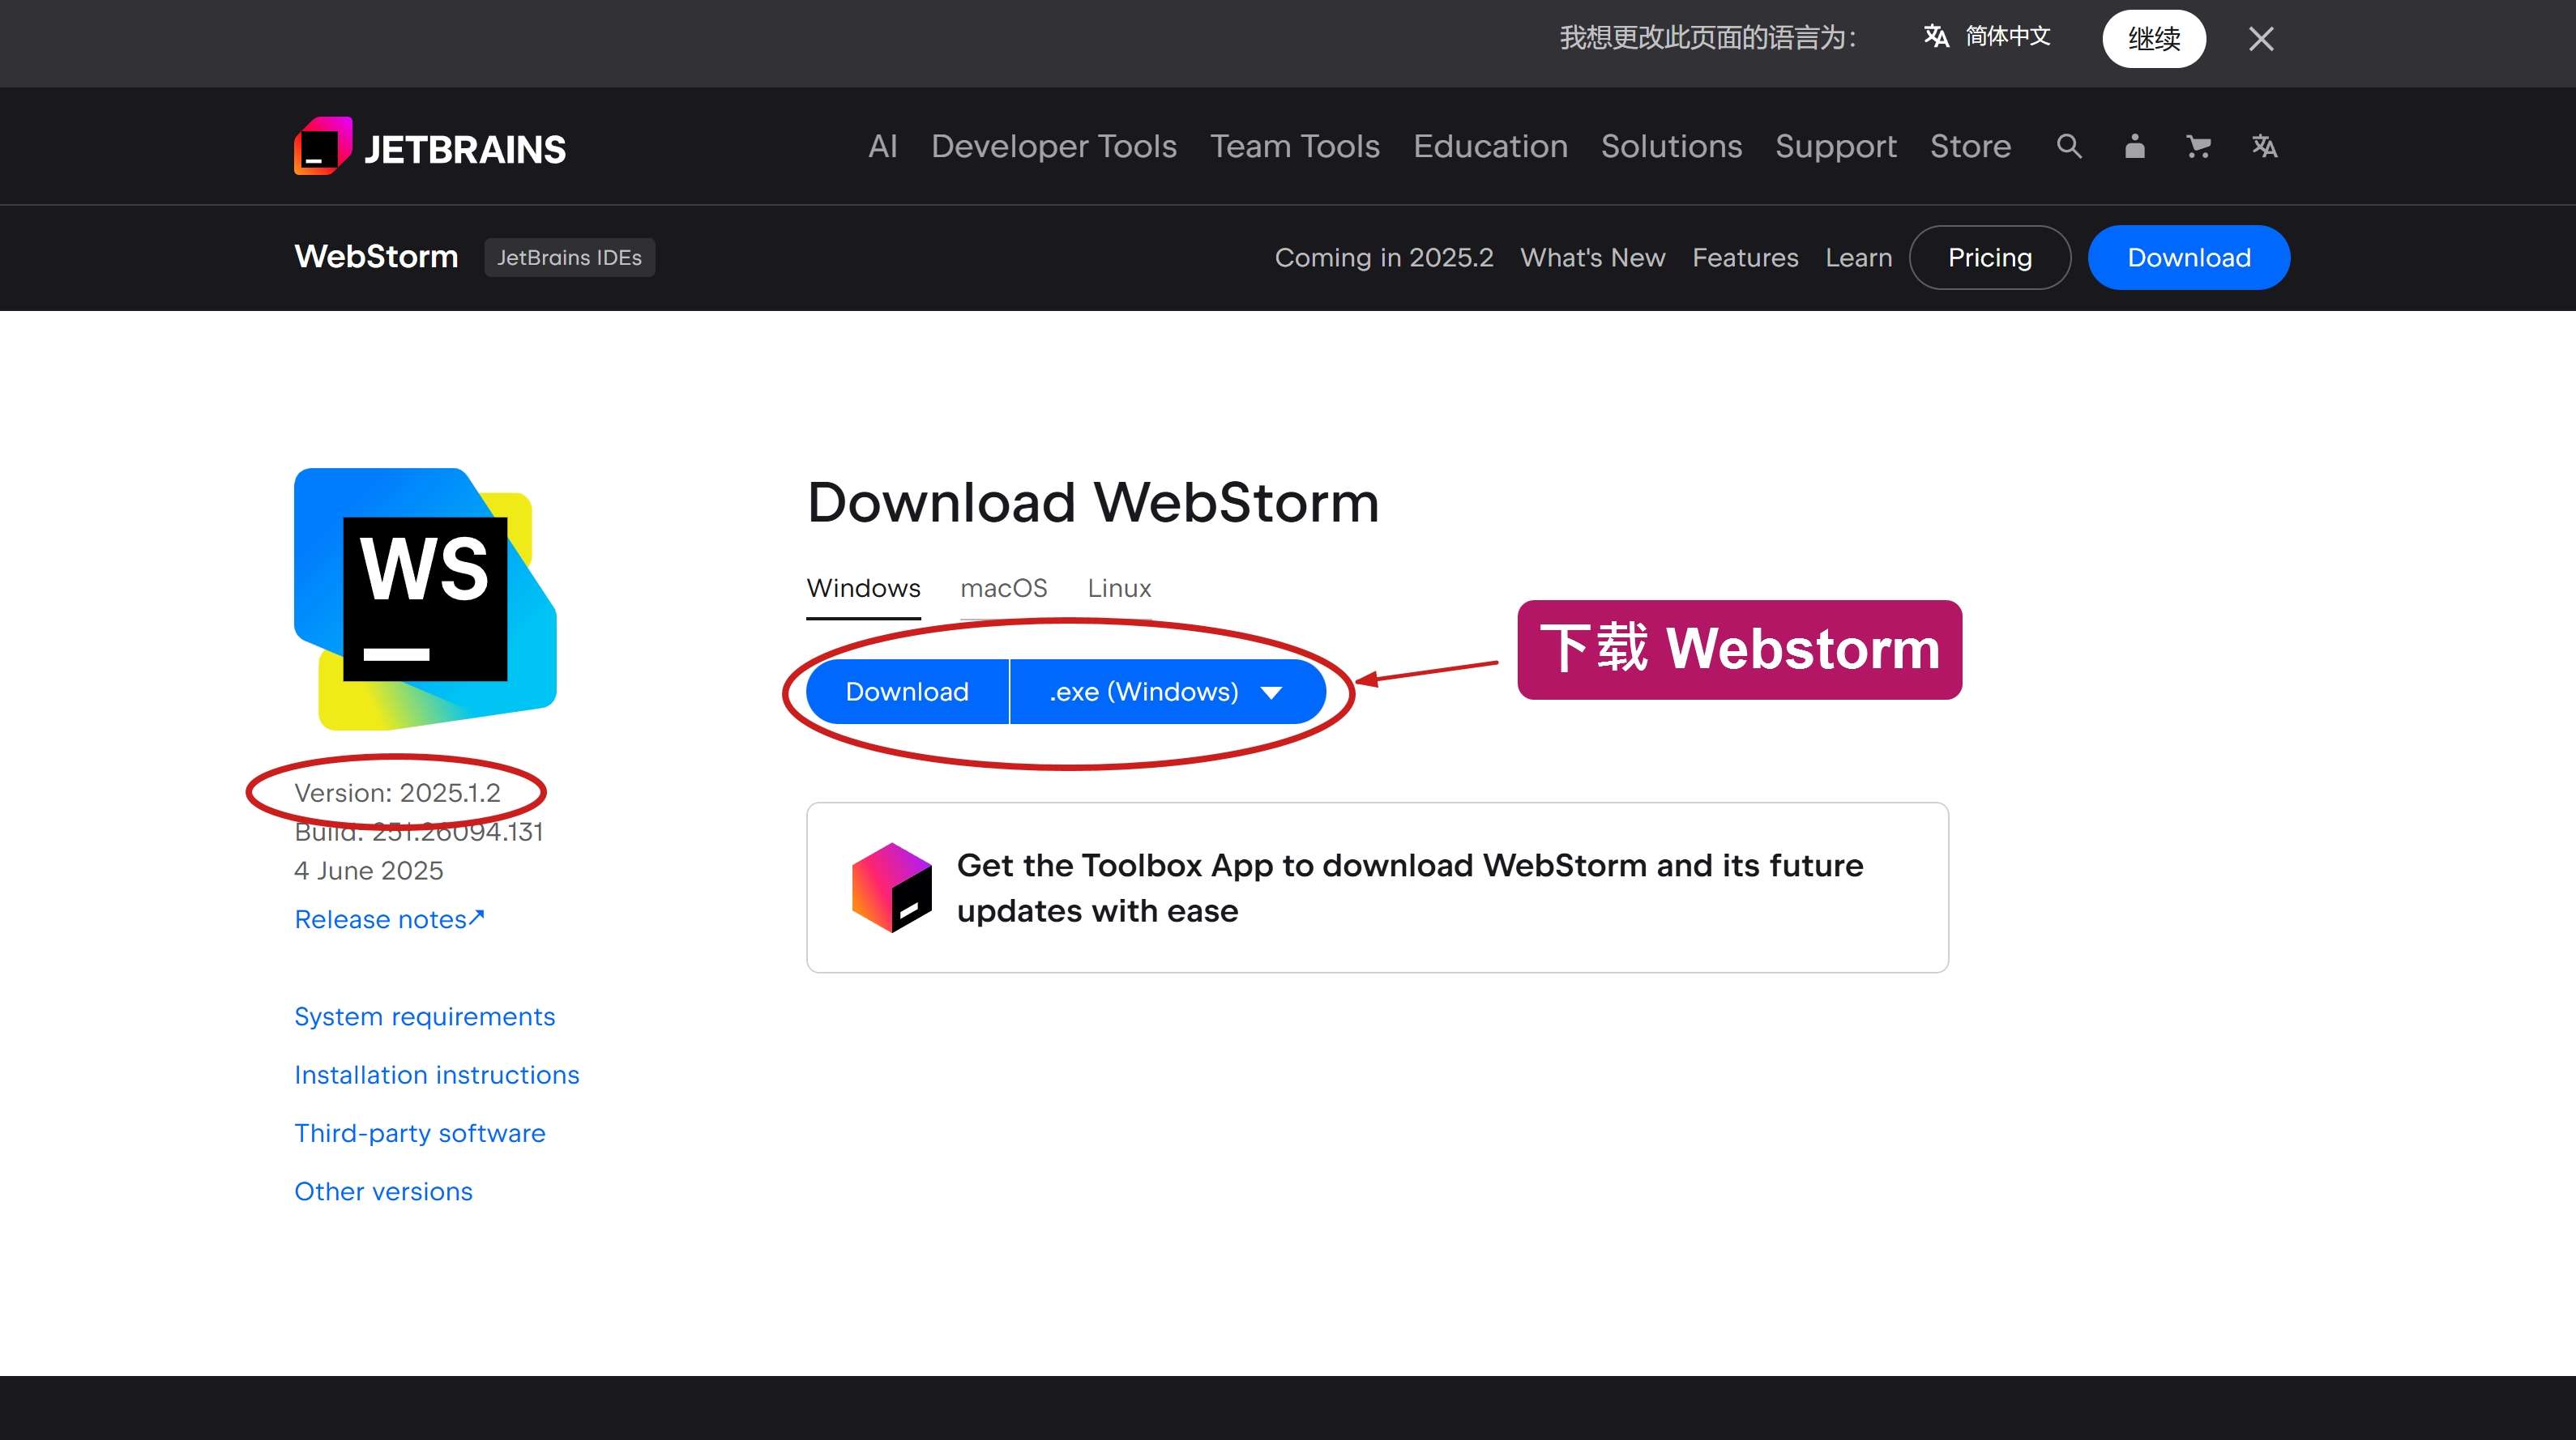Open What's New page
This screenshot has height=1440, width=2576.
tap(1592, 258)
